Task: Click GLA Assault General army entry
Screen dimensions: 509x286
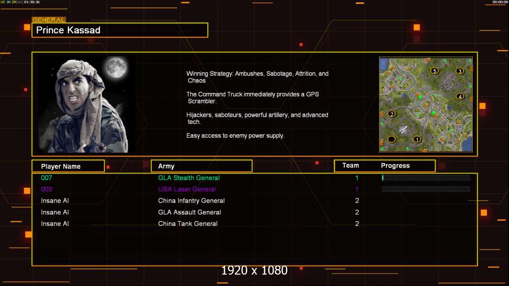Action: [189, 212]
